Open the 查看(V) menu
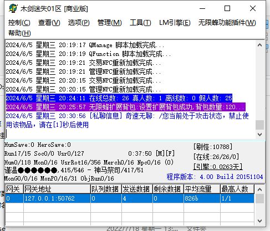The image size is (270, 231). (49, 23)
